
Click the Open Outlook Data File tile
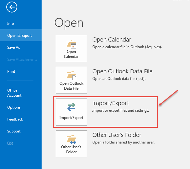click(x=71, y=80)
